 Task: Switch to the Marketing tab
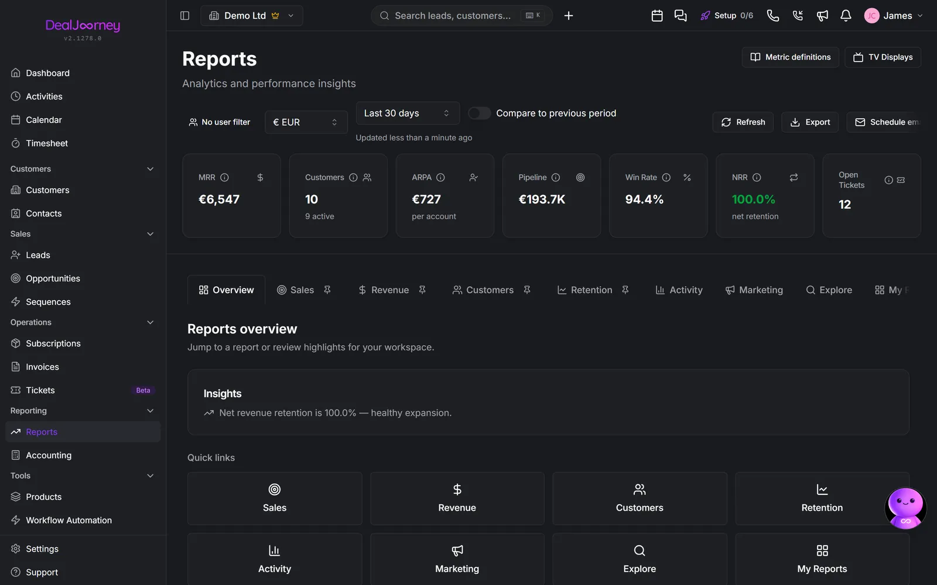tap(754, 290)
